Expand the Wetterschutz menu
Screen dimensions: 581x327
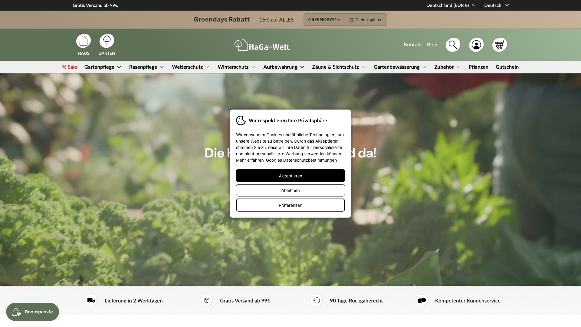(191, 67)
